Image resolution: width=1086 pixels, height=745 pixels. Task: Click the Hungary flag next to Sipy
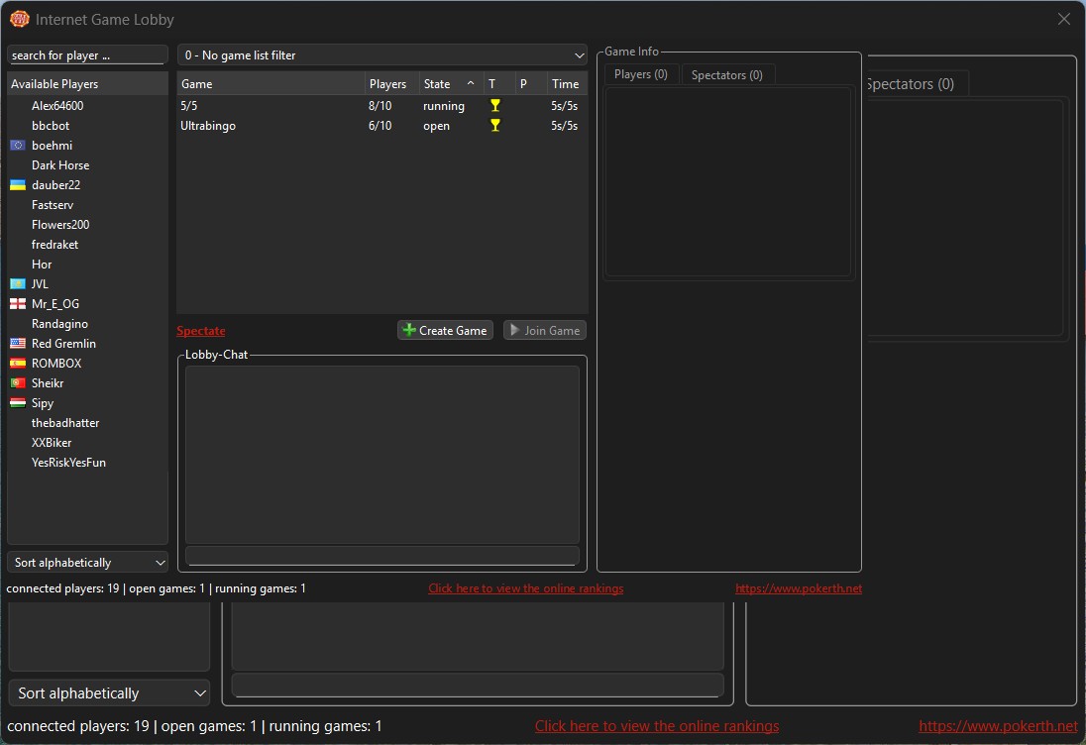17,403
